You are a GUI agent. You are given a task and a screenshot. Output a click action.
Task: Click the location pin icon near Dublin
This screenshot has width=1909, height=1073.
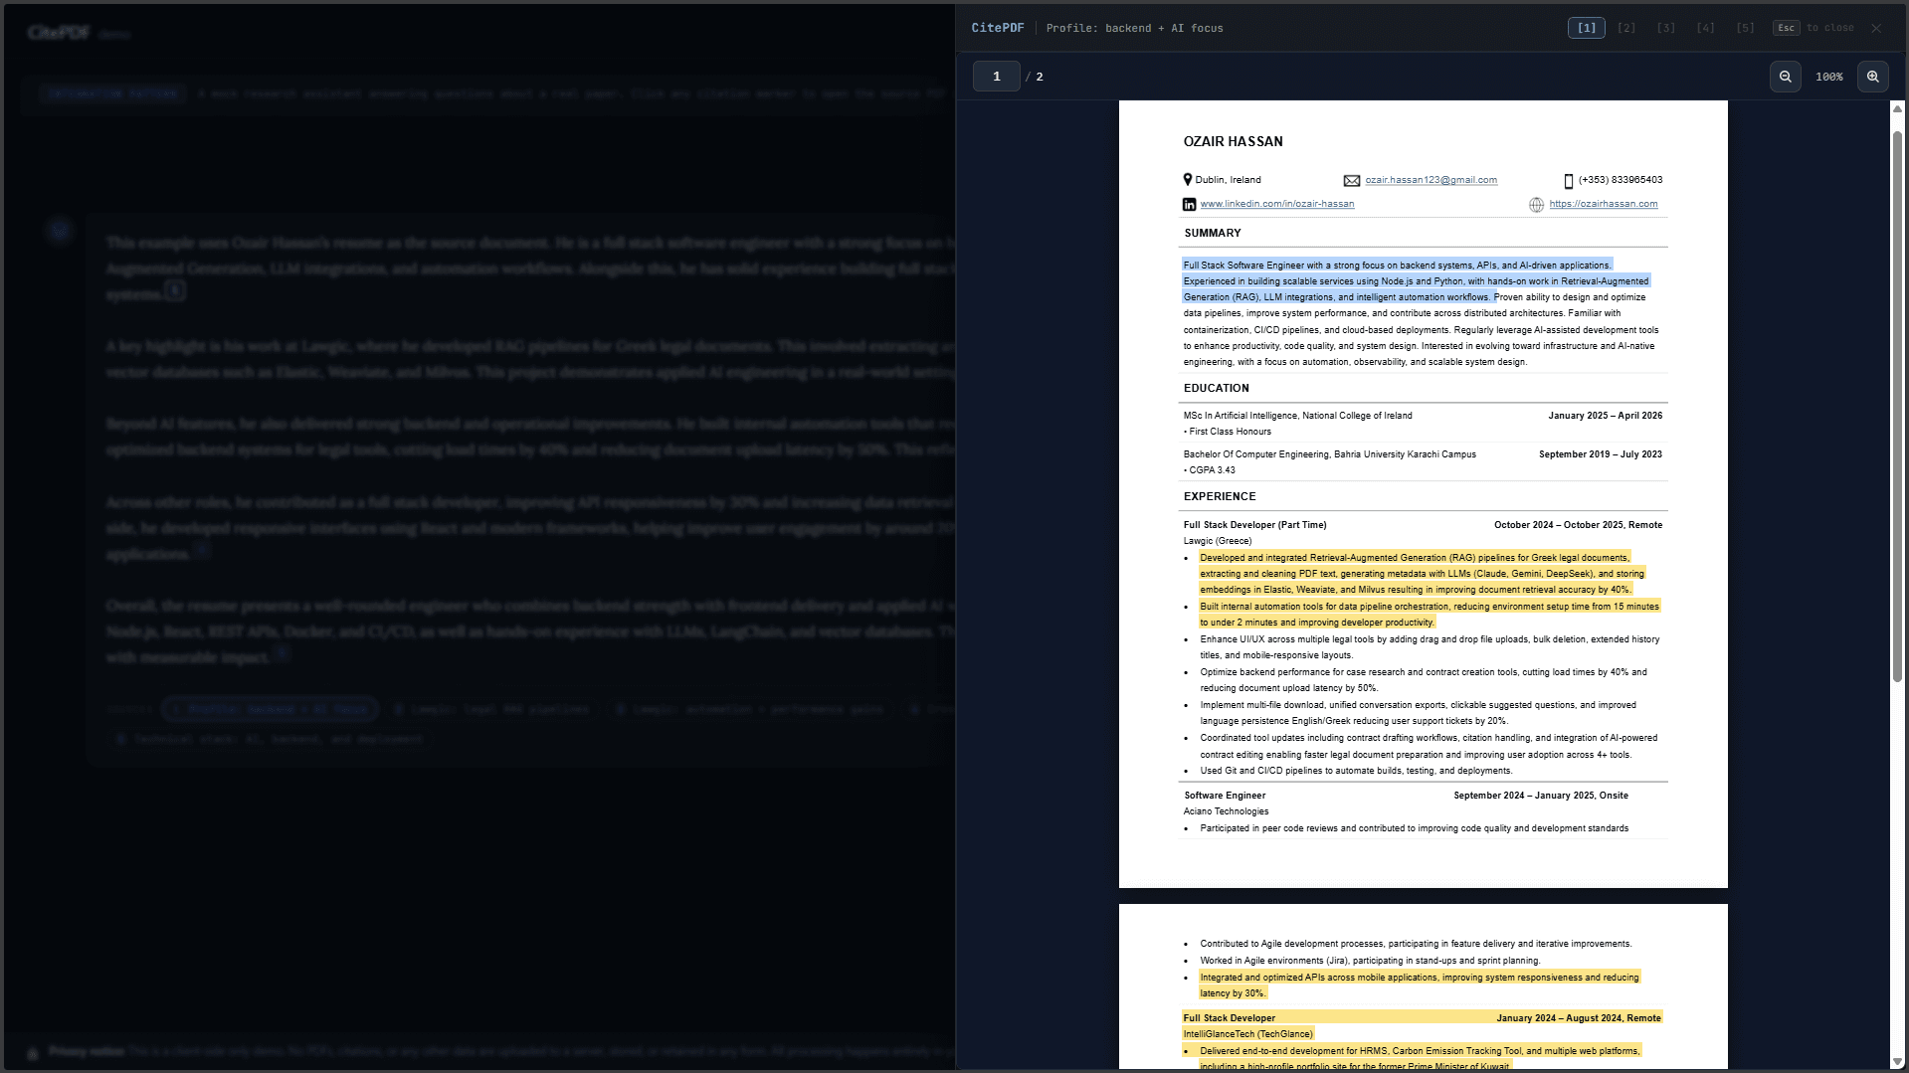(1187, 180)
